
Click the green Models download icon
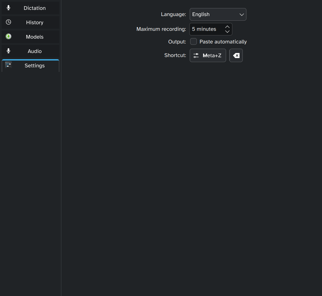[x=8, y=36]
